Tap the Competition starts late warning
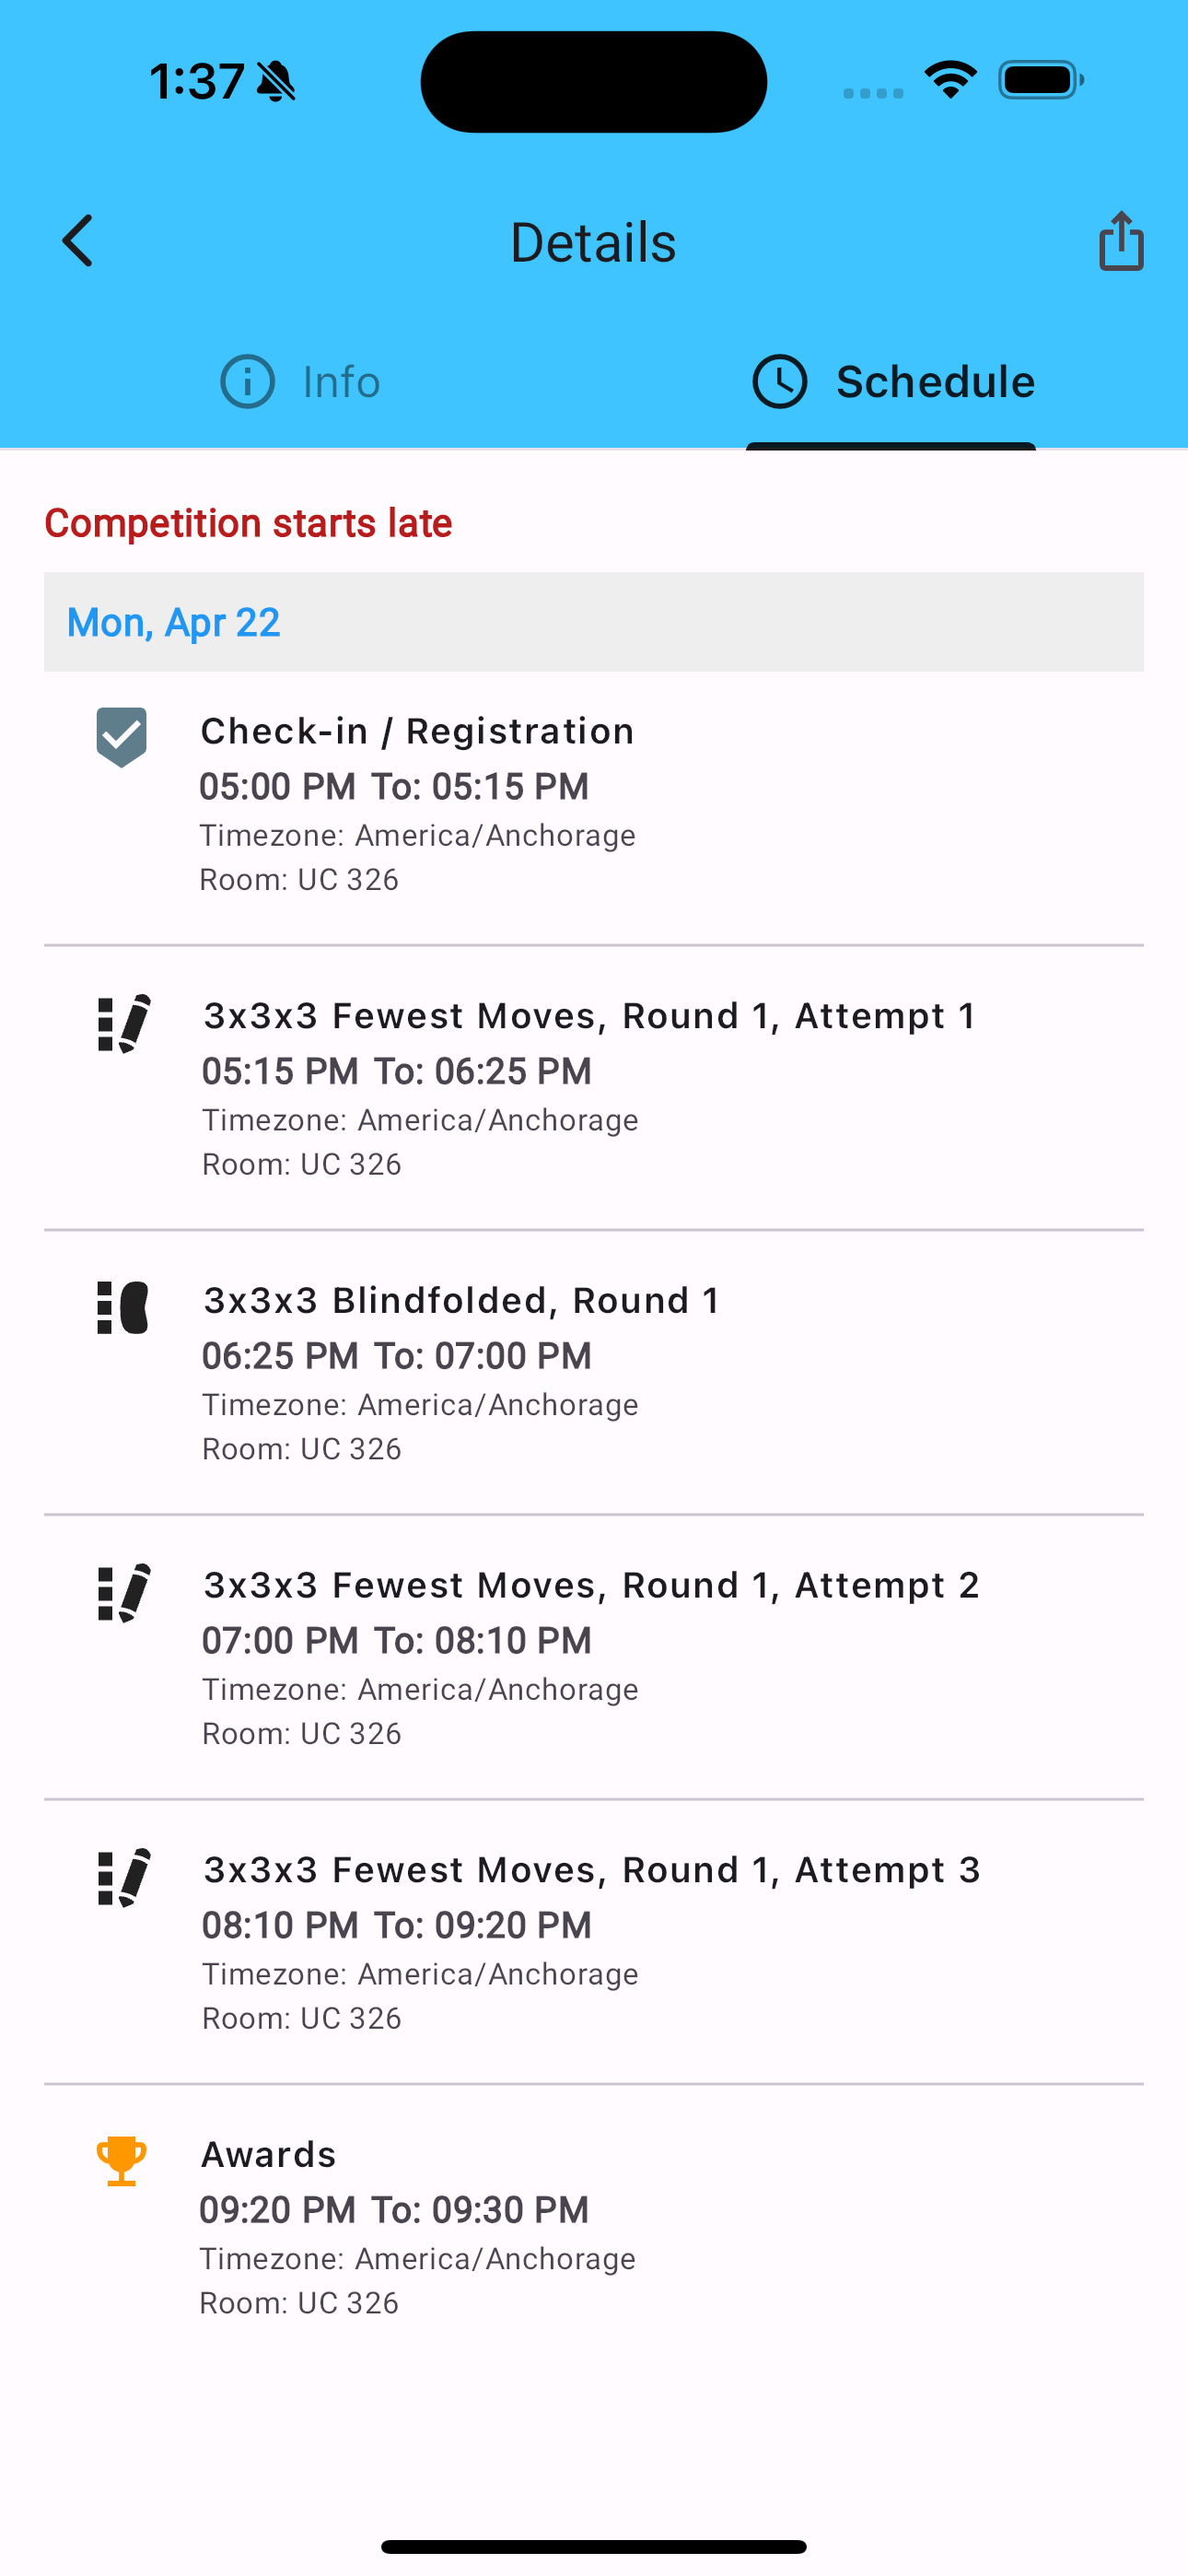Viewport: 1188px width, 2576px height. coord(248,523)
